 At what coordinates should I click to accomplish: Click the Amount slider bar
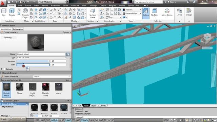(x=33, y=61)
